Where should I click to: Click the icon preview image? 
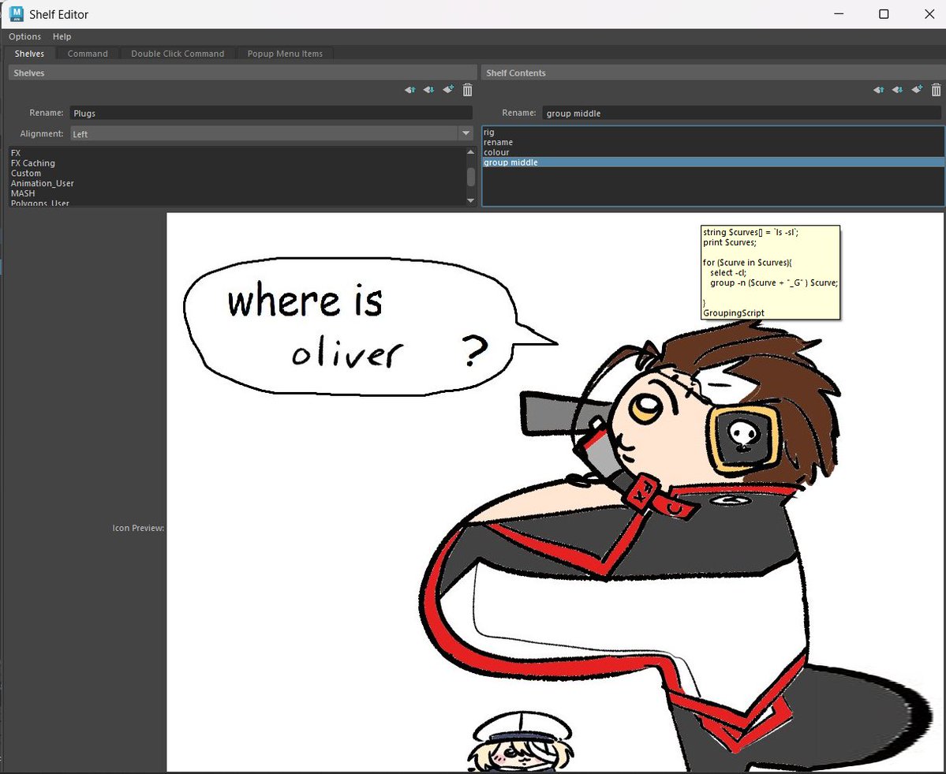click(x=555, y=492)
